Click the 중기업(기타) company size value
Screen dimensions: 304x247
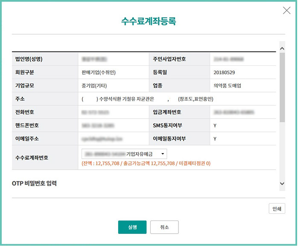tap(94, 86)
